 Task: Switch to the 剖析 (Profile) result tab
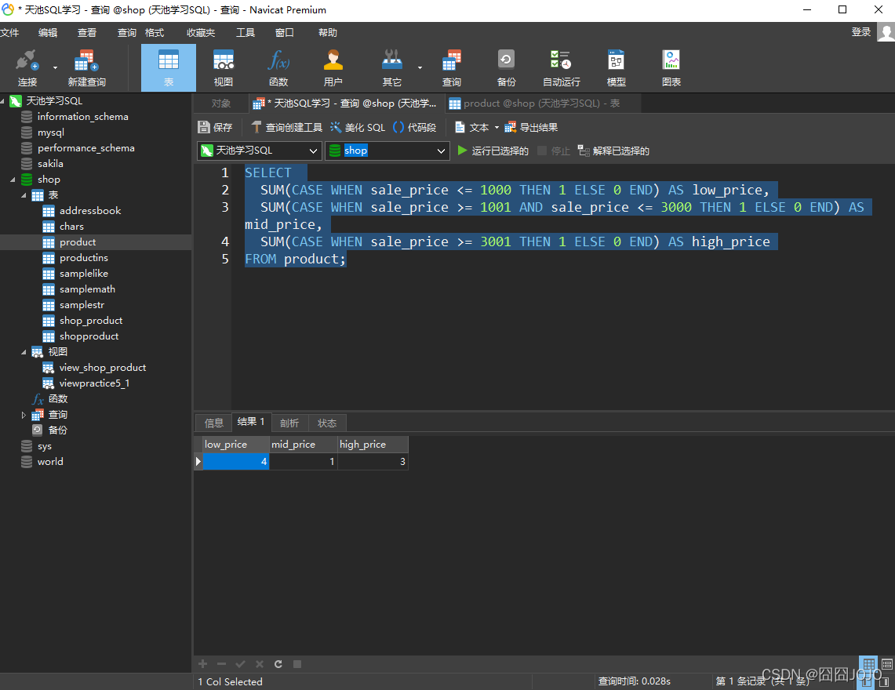click(x=289, y=423)
